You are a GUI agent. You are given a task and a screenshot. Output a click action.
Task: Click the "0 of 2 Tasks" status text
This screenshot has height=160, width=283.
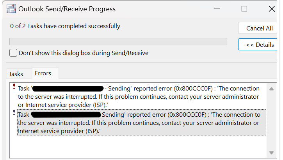point(65,26)
